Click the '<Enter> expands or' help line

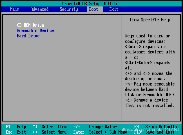point(145,47)
